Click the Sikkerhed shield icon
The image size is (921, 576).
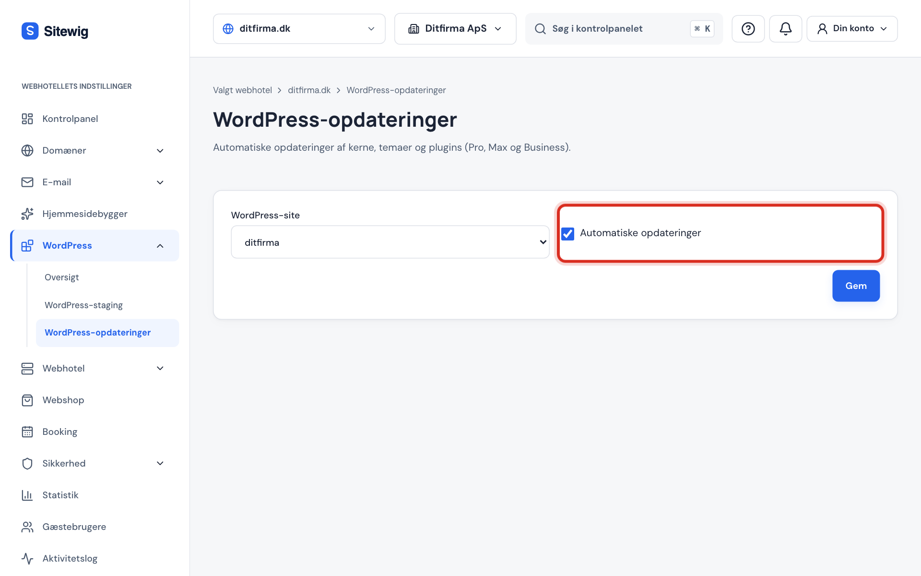point(27,464)
